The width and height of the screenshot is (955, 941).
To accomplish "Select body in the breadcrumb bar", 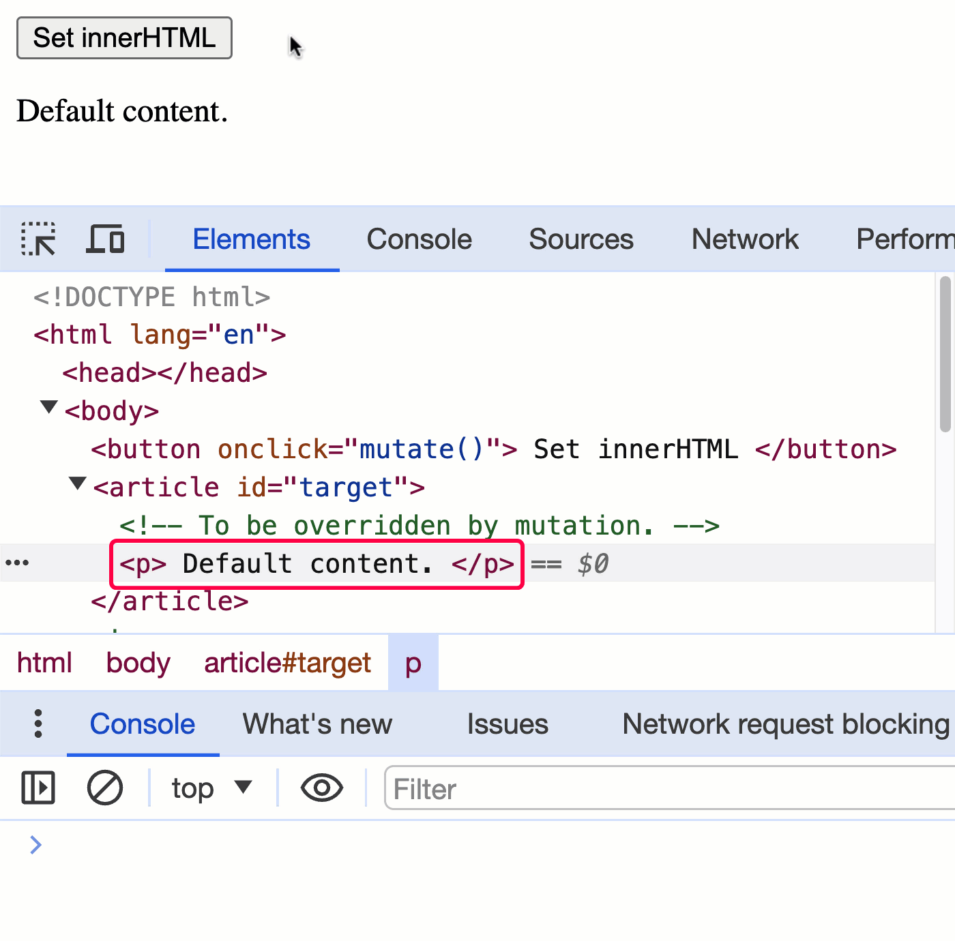I will tap(137, 662).
